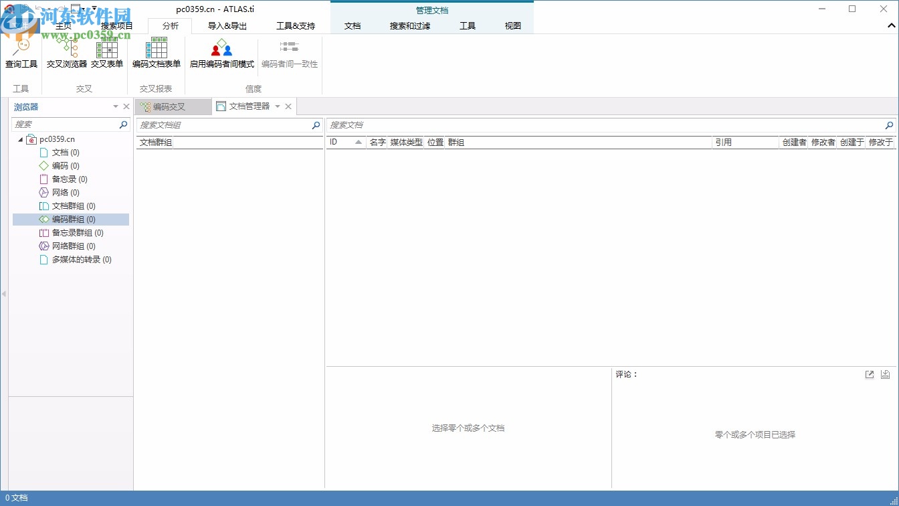Sort by the 媒体类型 column header
The height and width of the screenshot is (506, 899).
coord(406,143)
